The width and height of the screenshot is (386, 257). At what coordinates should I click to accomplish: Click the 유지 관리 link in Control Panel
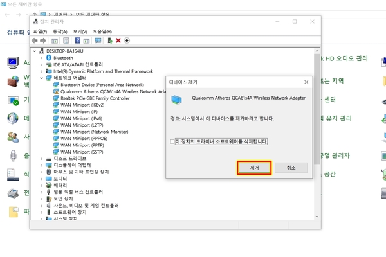339,118
